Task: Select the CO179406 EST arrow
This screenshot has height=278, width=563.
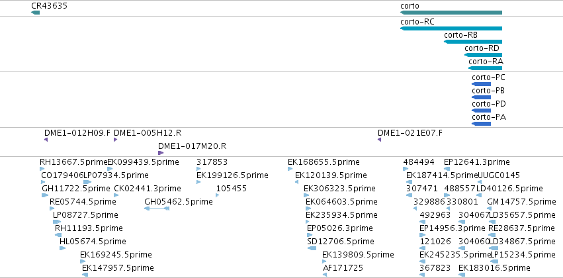Action: pos(44,182)
